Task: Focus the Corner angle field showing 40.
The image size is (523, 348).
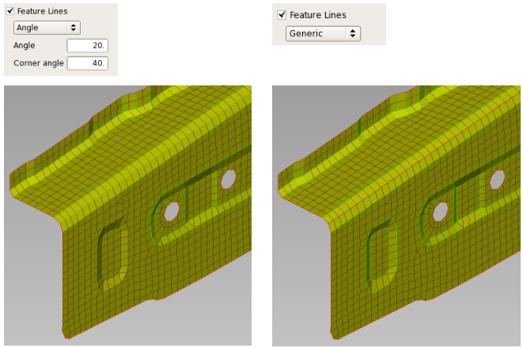Action: pyautogui.click(x=87, y=63)
